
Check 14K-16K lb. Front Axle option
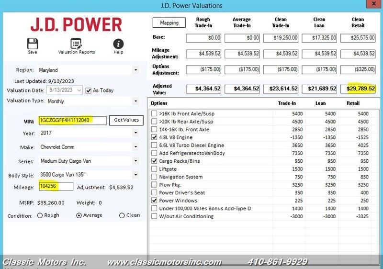(x=154, y=129)
